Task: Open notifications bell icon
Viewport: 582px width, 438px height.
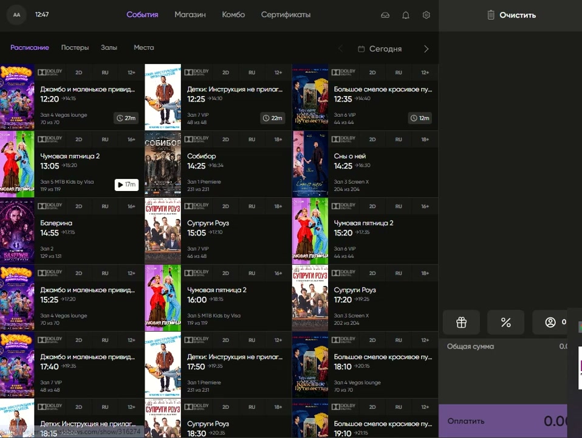Action: [406, 15]
